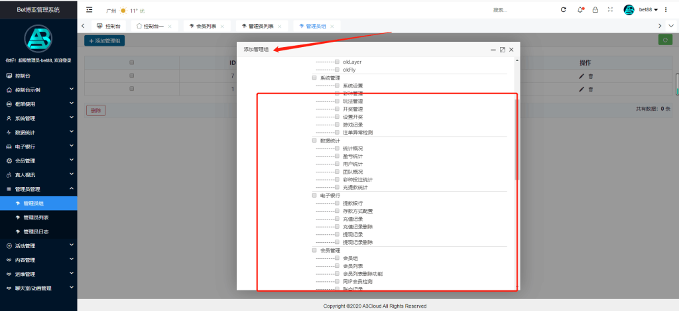Viewport: 679px width, 311px height.
Task: Click the 添加管理组 button
Action: tap(105, 41)
